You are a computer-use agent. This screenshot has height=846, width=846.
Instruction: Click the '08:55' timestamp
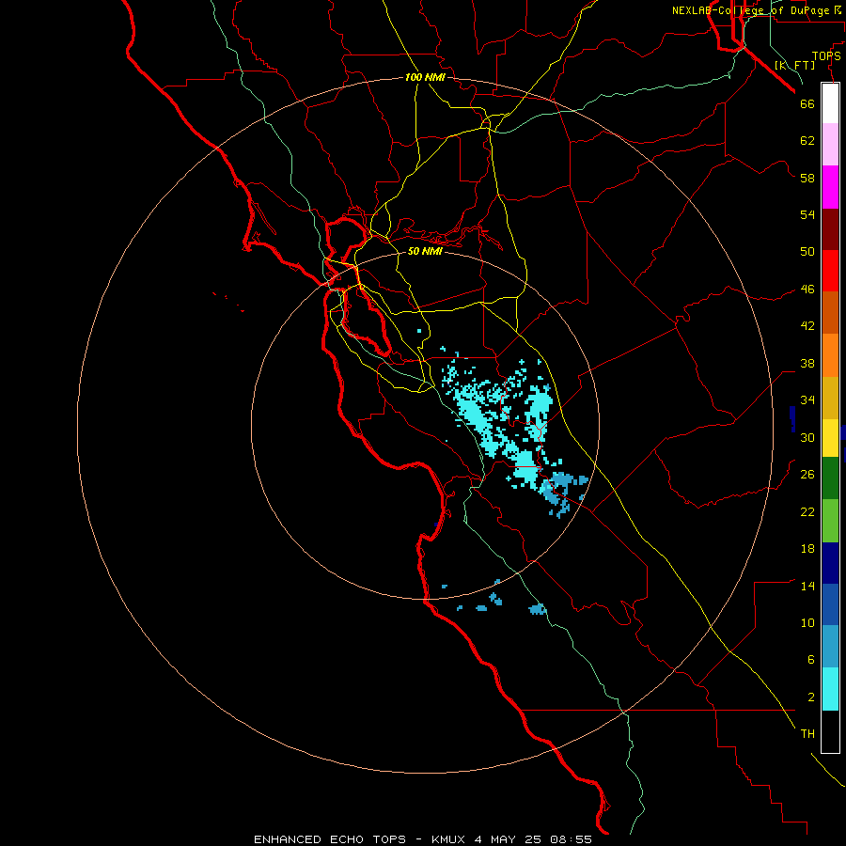click(571, 839)
